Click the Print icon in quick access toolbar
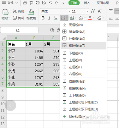 tap(38, 3)
